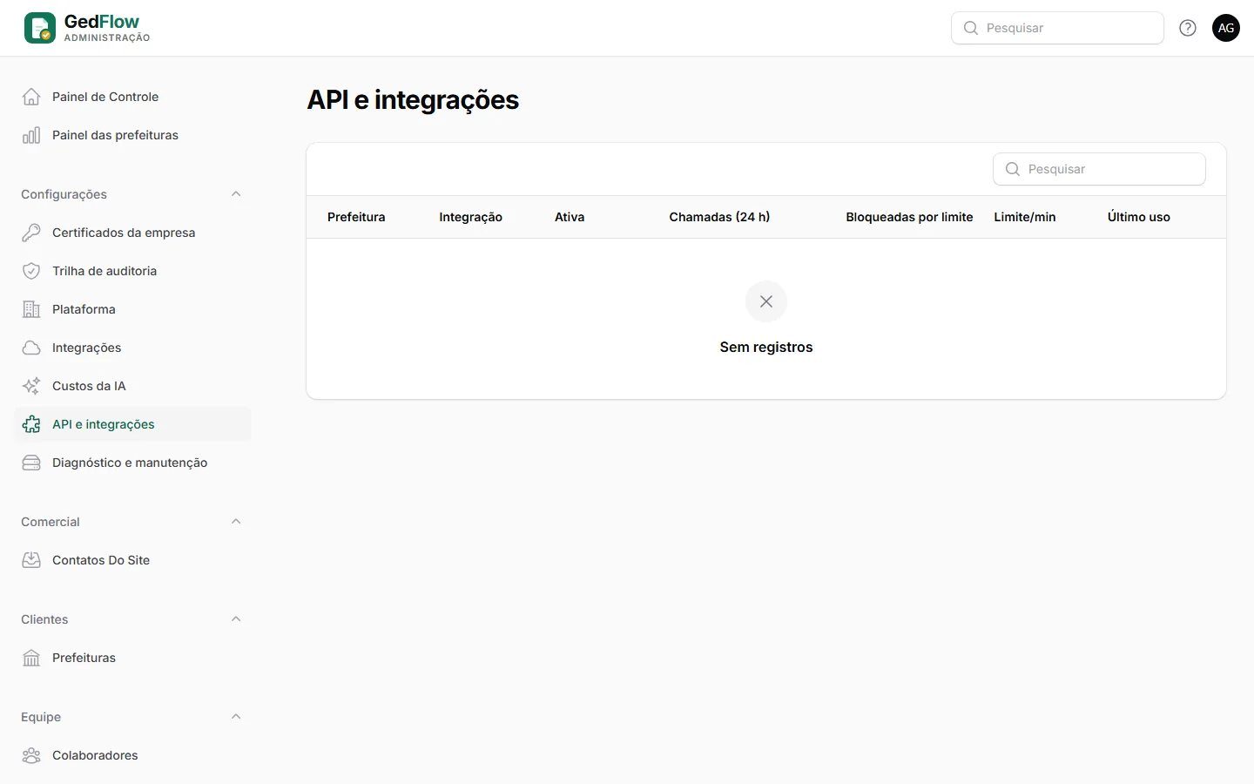Collapse the Configurações section chevron
1254x784 pixels.
coord(236,194)
